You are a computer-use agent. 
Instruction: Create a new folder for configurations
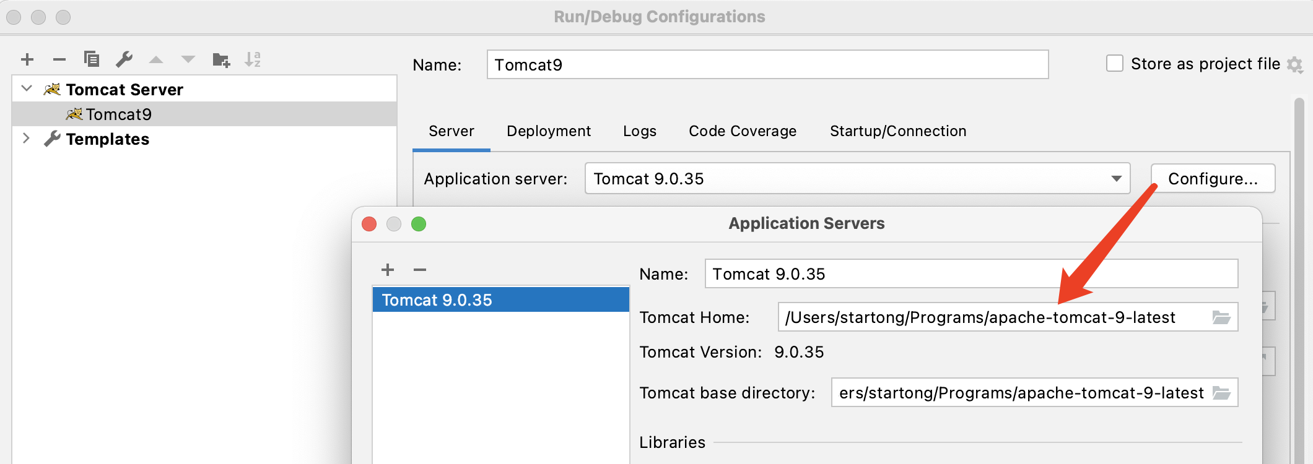pyautogui.click(x=221, y=59)
